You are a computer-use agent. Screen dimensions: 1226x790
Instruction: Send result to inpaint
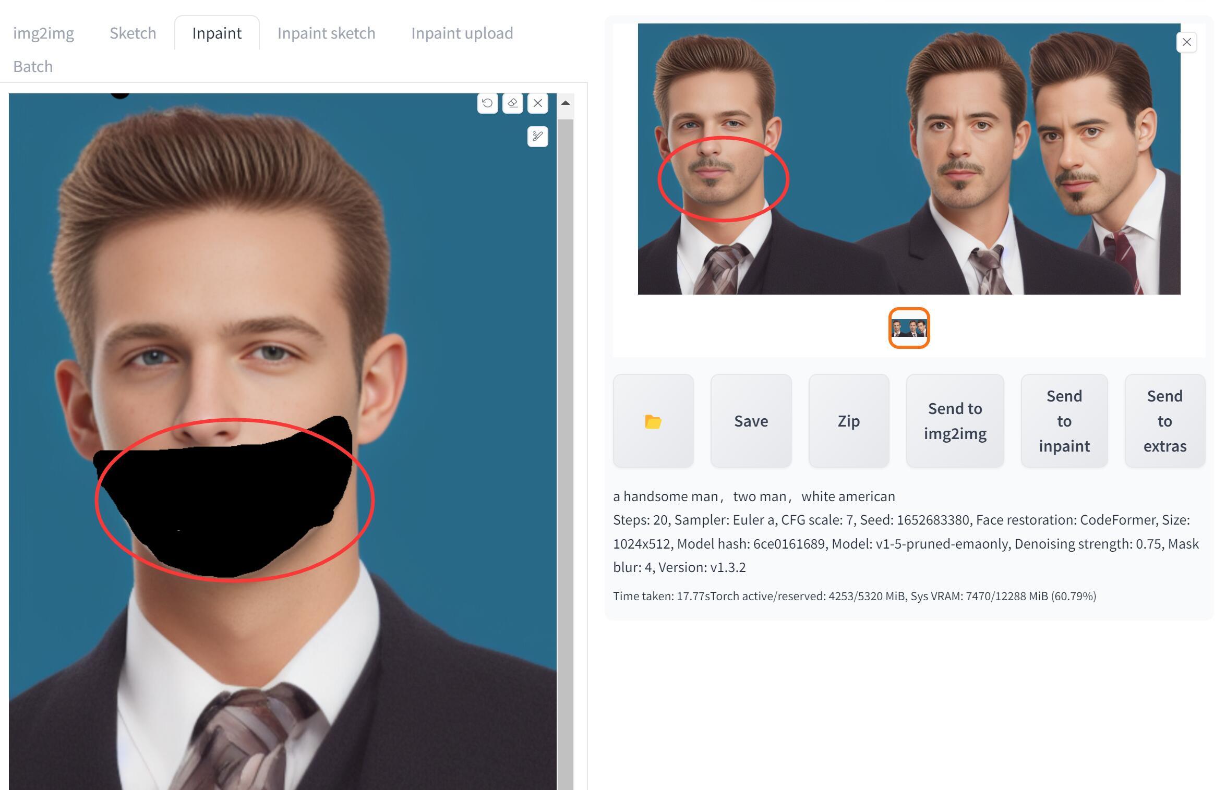(1064, 421)
